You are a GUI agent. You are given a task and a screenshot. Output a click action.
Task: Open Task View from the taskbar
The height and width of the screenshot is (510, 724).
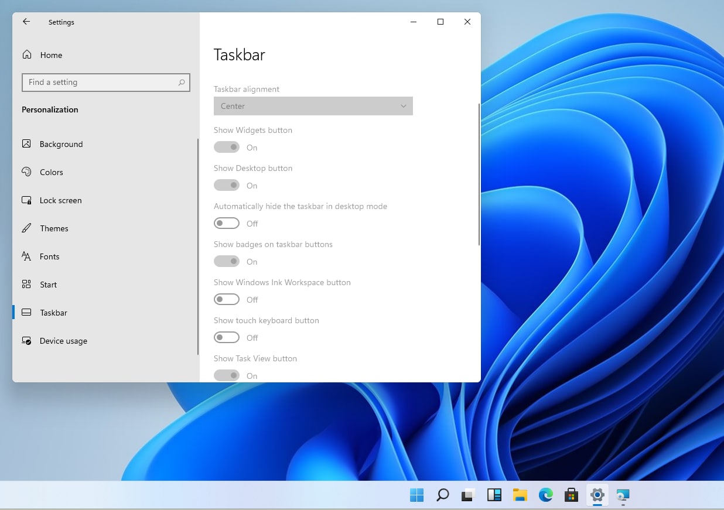coord(468,495)
